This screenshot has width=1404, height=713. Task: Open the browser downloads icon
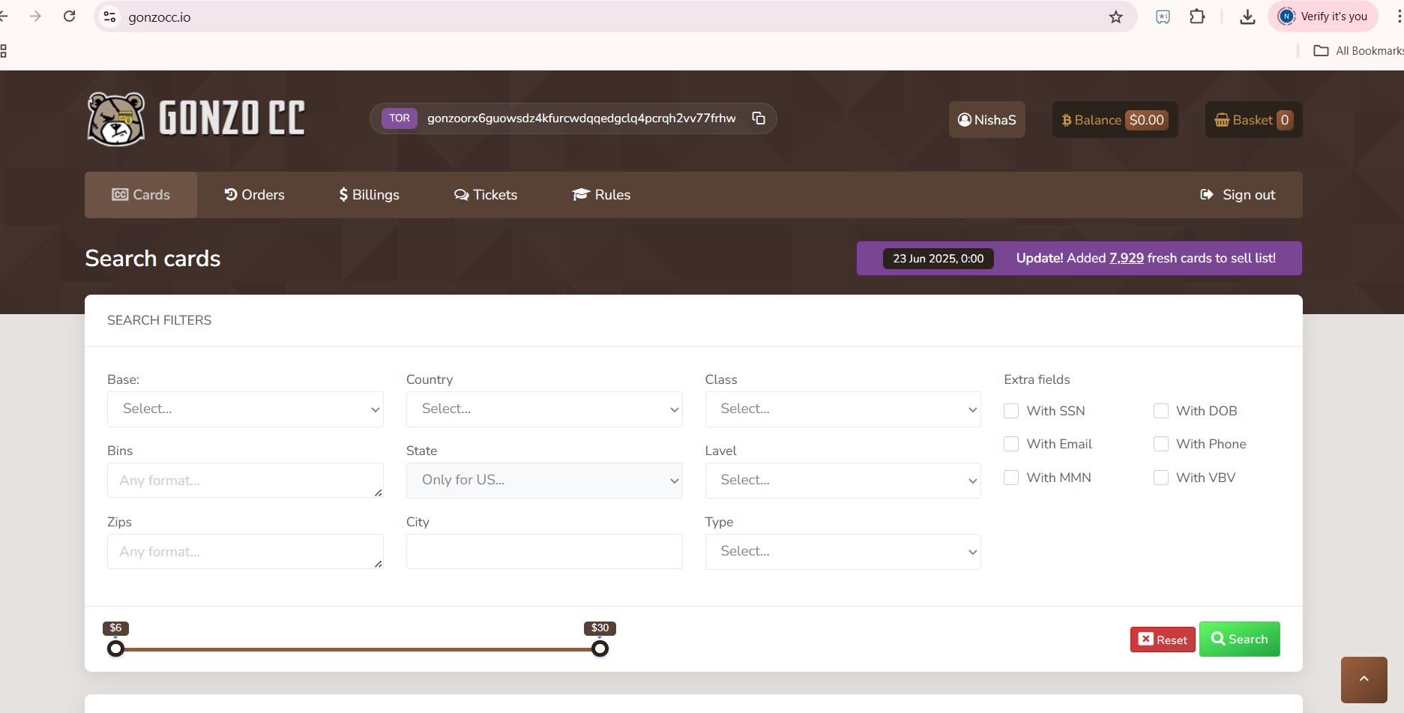1247,16
